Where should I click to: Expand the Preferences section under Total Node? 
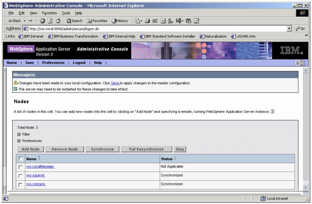point(19,141)
